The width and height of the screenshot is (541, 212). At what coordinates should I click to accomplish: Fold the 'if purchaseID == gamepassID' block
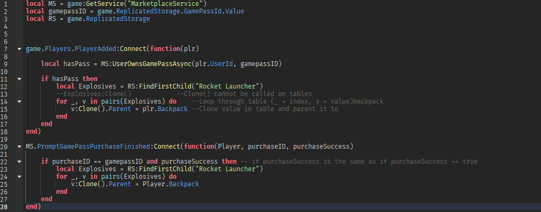pyautogui.click(x=19, y=162)
